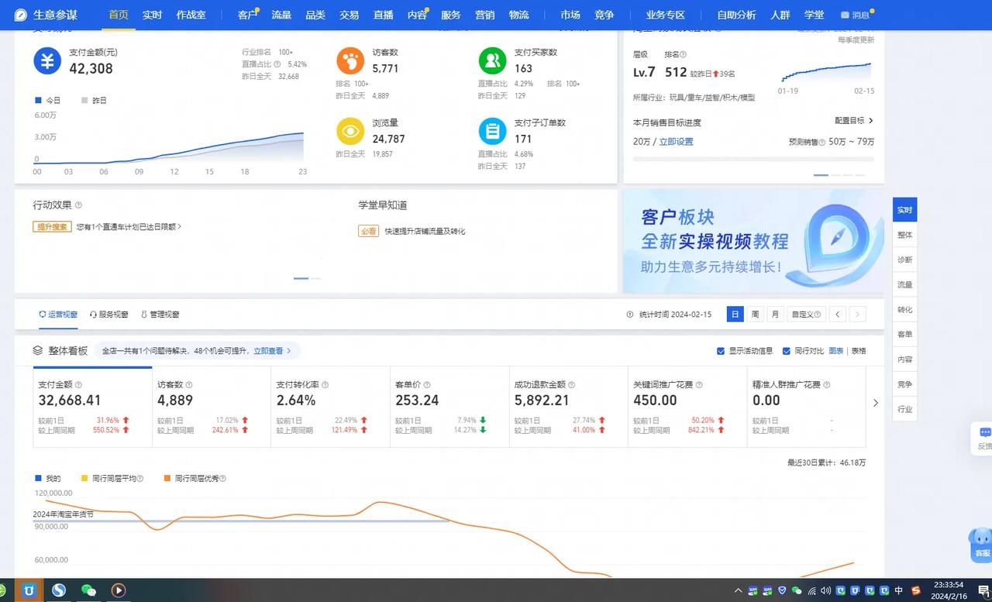Switch view to 表格 mode
Viewport: 992px width, 602px height.
[x=859, y=351]
